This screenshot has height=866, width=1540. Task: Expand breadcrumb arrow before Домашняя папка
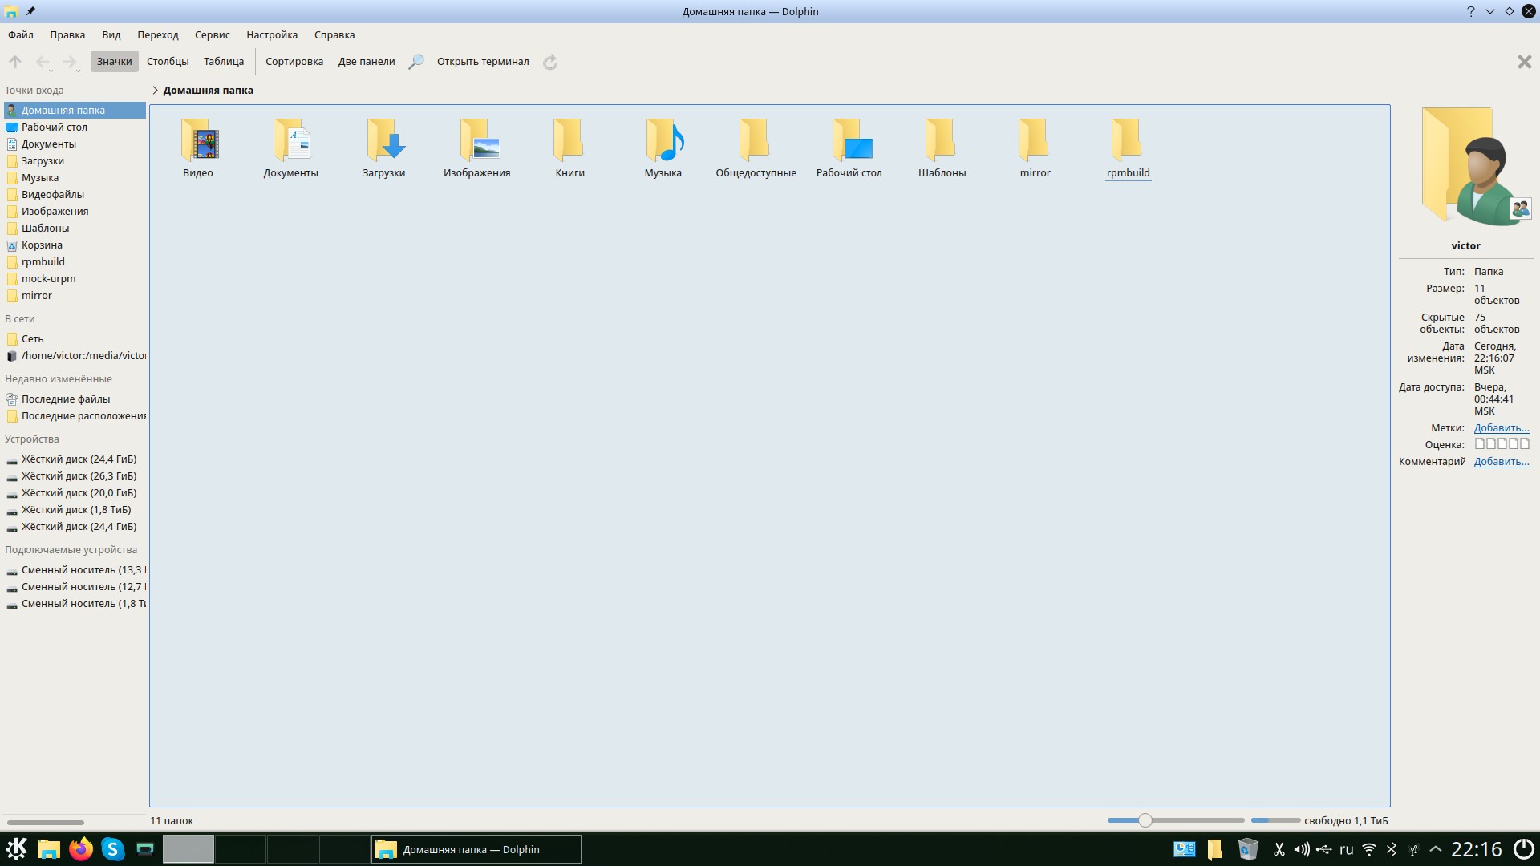(155, 91)
